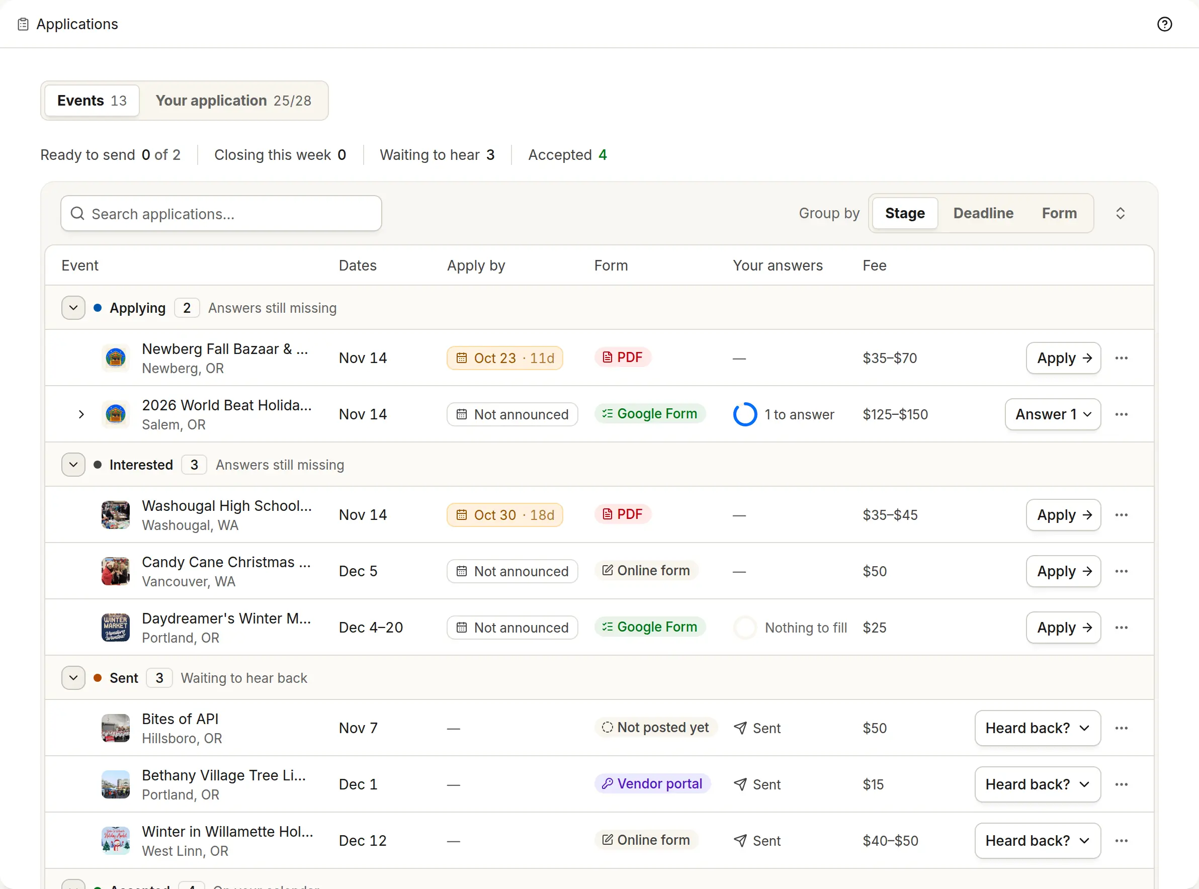
Task: Open Heard back dropdown for Winter in Willamette
Action: [1038, 841]
